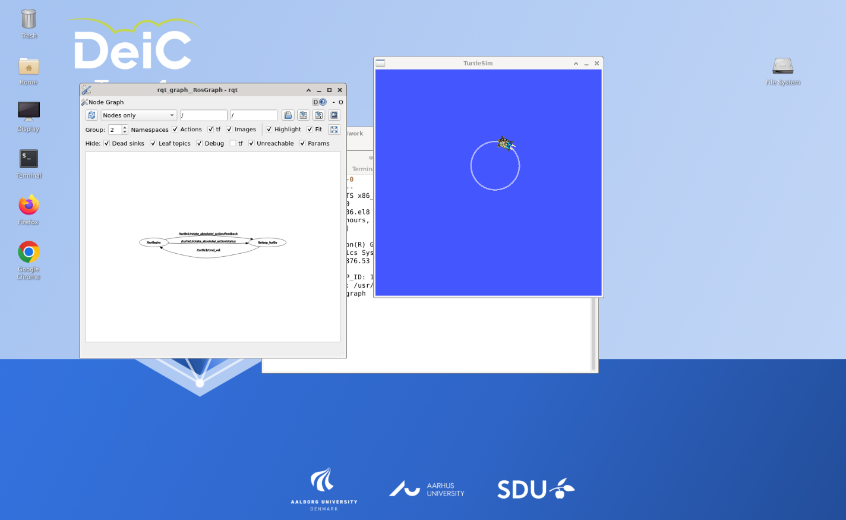This screenshot has height=520, width=846.
Task: Open File System desktop icon
Action: coord(783,71)
